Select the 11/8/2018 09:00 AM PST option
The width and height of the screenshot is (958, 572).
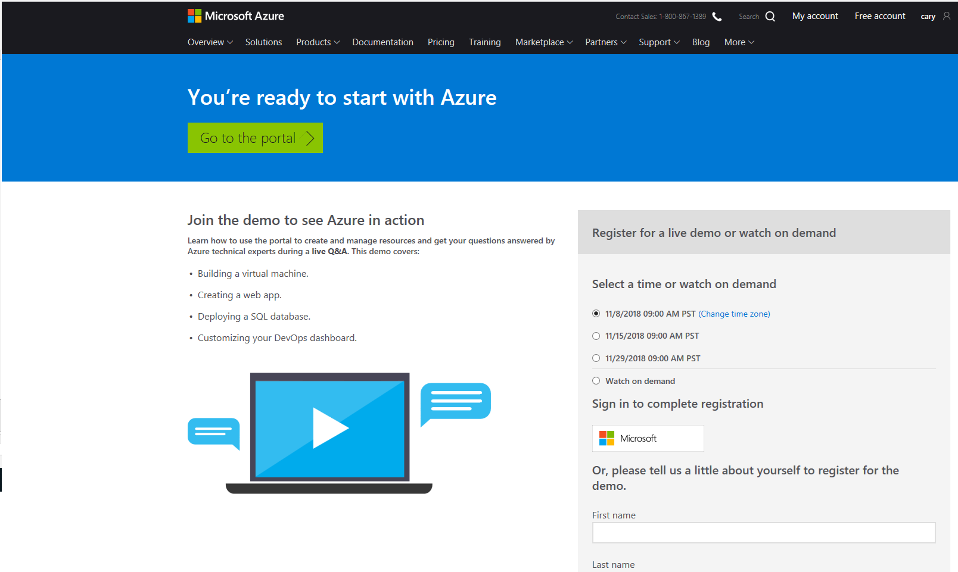tap(596, 314)
